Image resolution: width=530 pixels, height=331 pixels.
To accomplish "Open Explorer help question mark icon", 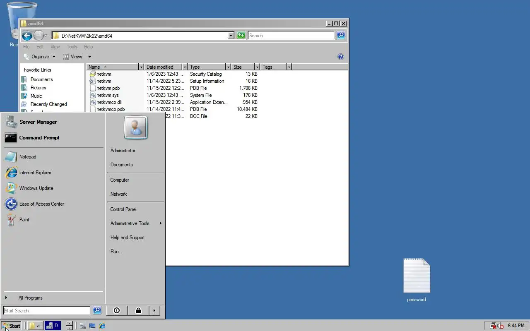I will [341, 57].
